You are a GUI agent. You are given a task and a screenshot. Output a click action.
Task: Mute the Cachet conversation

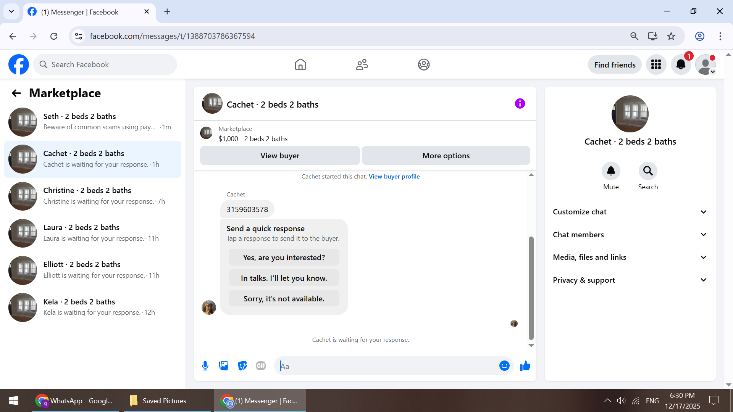click(x=611, y=171)
